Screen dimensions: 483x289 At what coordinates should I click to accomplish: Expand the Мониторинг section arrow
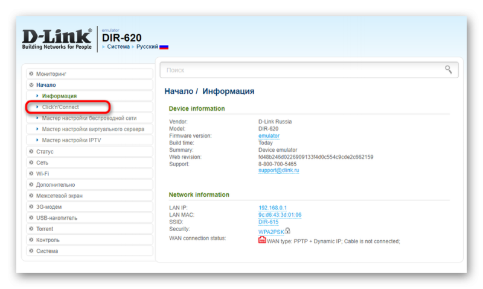(31, 73)
